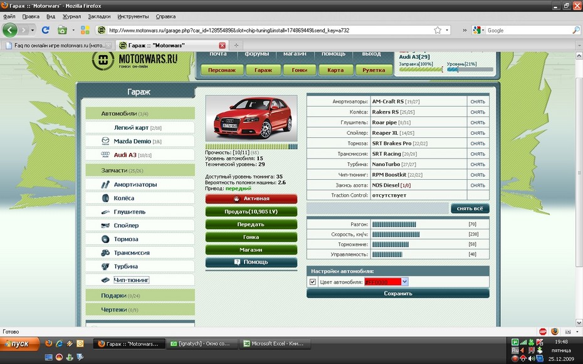The width and height of the screenshot is (583, 364).
Task: Remove NanoTurbo via its снять link
Action: 478,164
